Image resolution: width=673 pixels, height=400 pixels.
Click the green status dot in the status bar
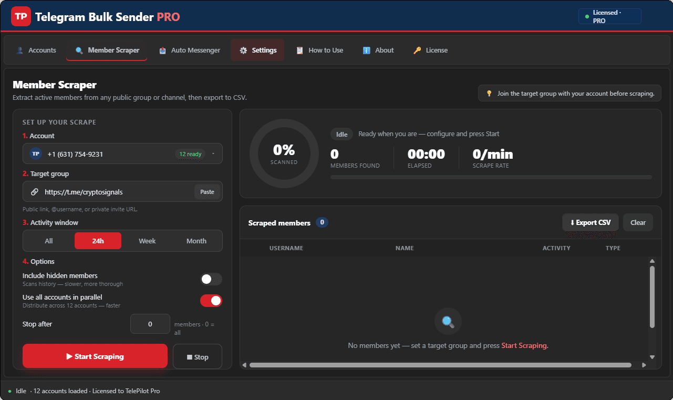(x=10, y=391)
